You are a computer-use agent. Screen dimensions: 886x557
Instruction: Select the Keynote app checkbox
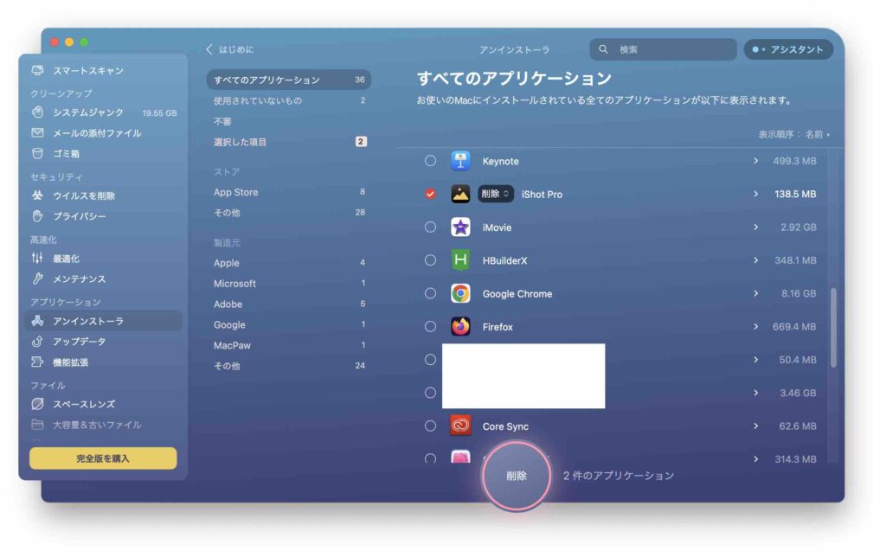point(430,161)
